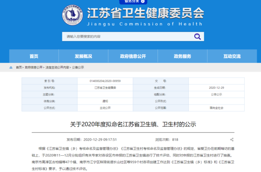Click the 文号 label cell

tap(161, 81)
